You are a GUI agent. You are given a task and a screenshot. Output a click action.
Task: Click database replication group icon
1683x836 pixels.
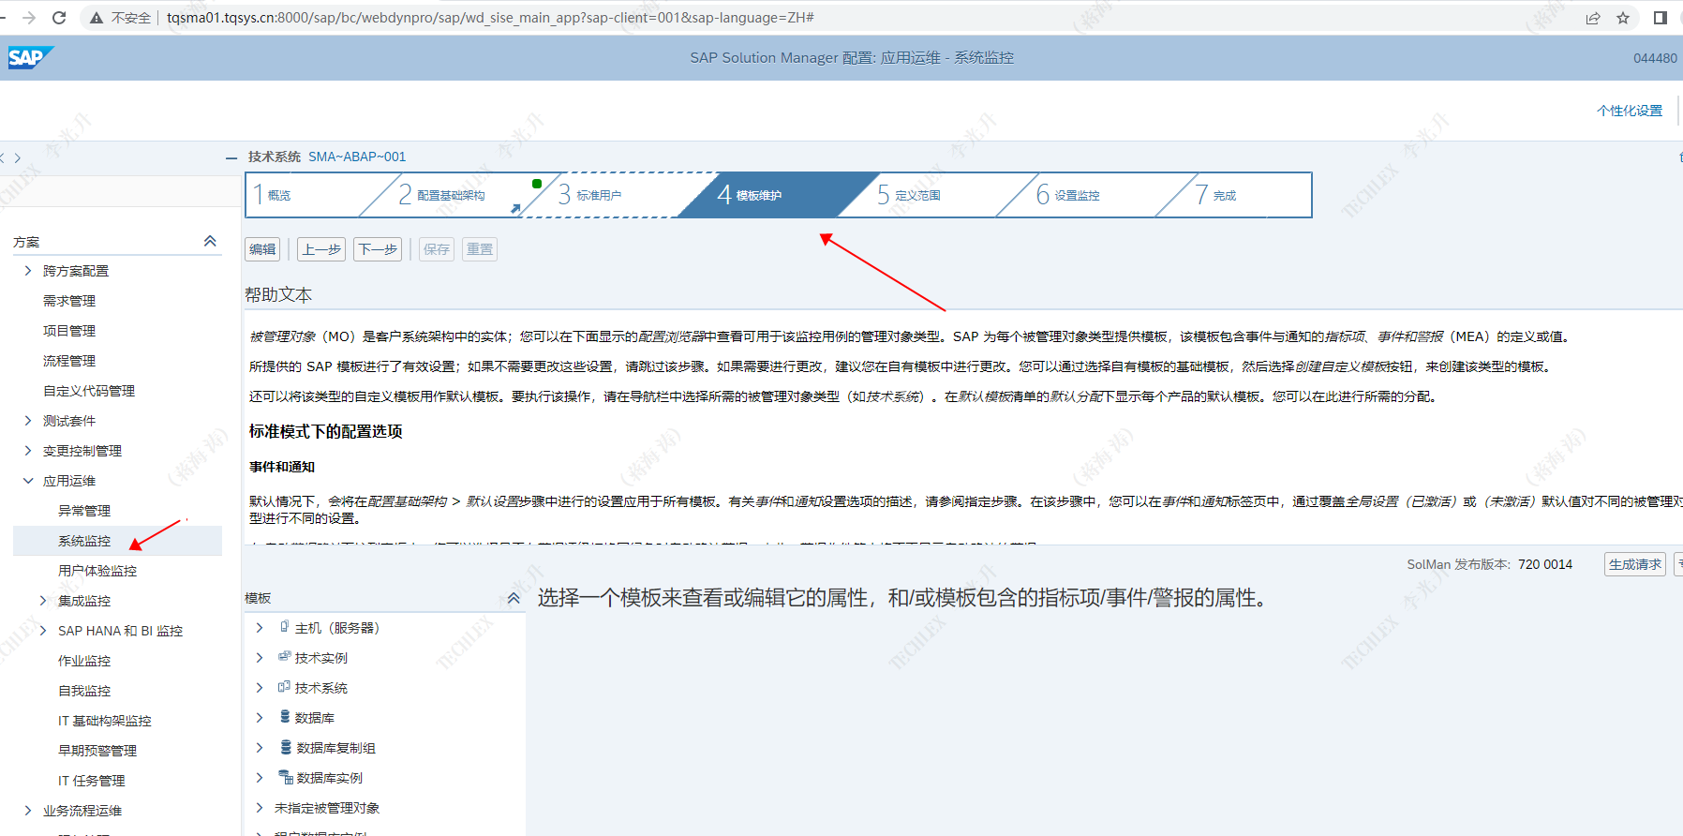286,747
